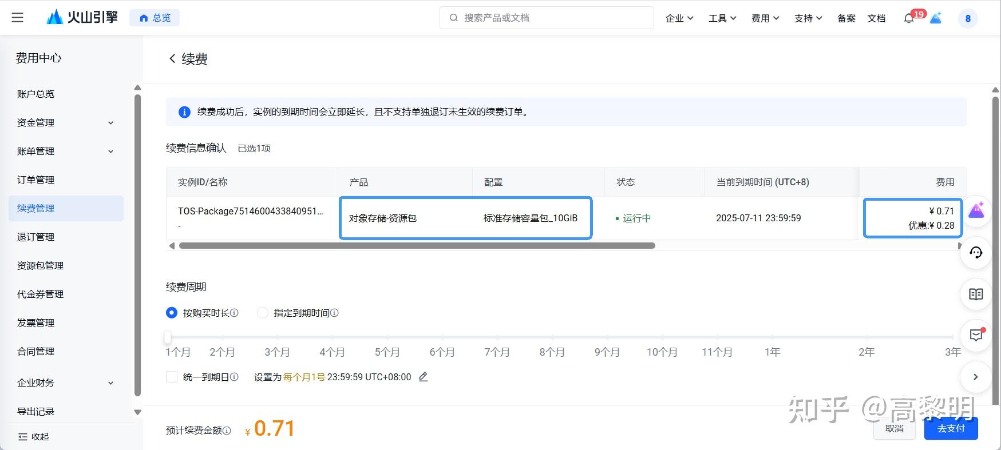Screen dimensions: 1001x450
Task: Click the 取消 button
Action: (895, 428)
